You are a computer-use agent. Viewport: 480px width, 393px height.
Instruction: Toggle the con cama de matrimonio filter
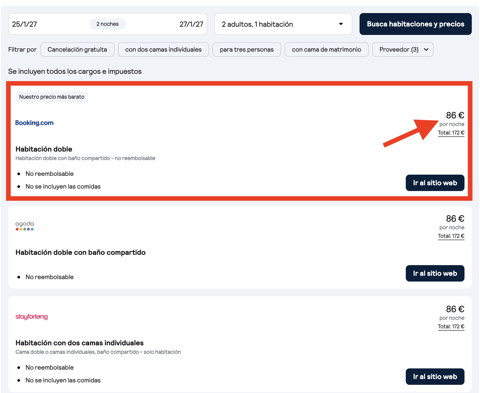coord(326,50)
